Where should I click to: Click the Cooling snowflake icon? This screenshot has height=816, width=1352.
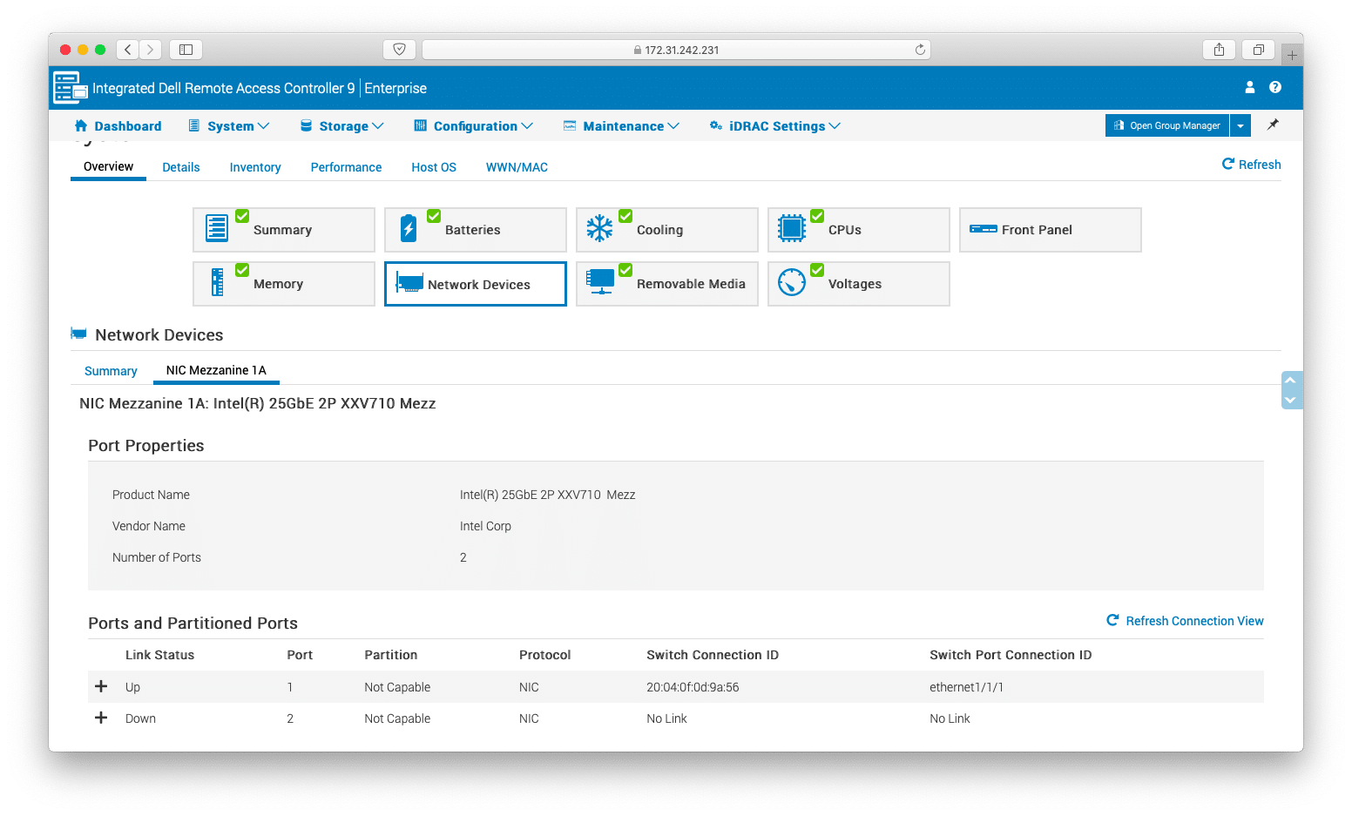[599, 228]
